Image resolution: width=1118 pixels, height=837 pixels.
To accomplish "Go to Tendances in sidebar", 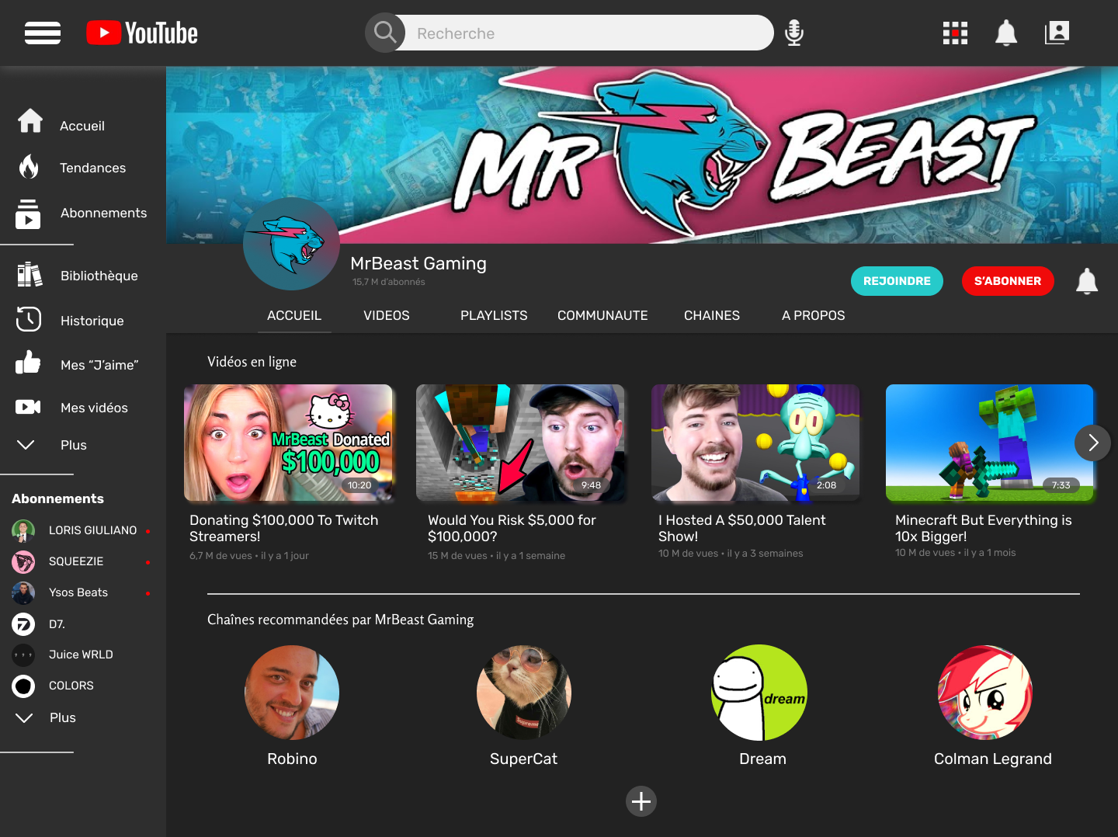I will [92, 168].
